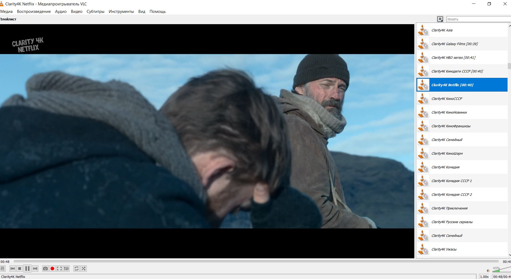
Task: Click VLC cone icon beside Clarity4K Asia
Action: [423, 30]
